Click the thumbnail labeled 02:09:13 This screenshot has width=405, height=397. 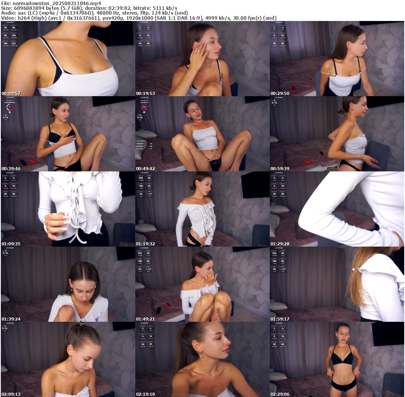[x=68, y=359]
